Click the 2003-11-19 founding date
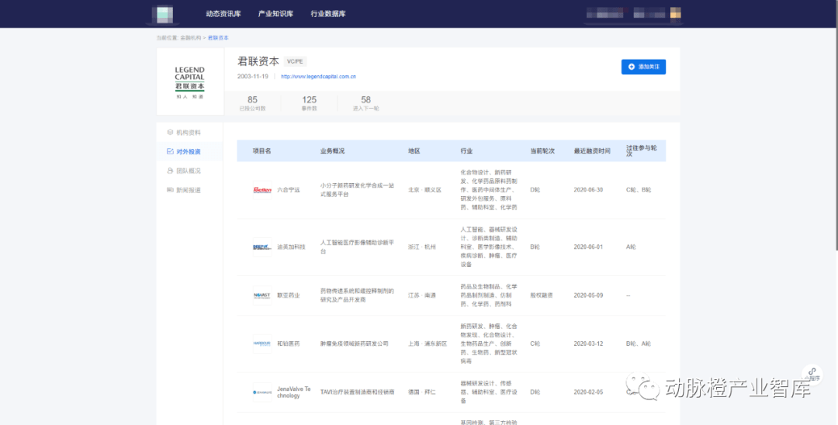The width and height of the screenshot is (838, 425). click(x=253, y=76)
